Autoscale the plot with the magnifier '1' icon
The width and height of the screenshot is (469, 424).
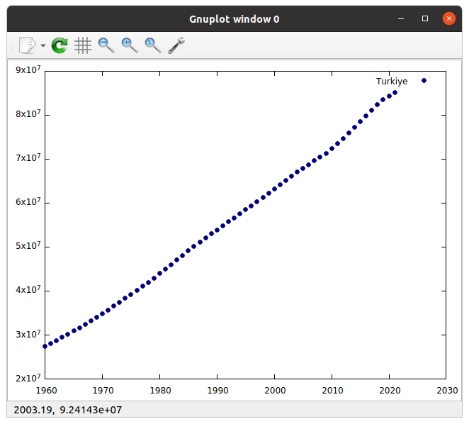point(152,45)
